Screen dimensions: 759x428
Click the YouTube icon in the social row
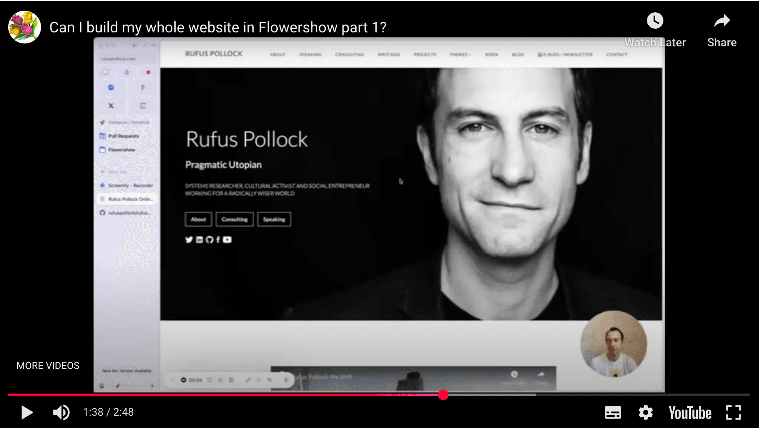tap(227, 240)
